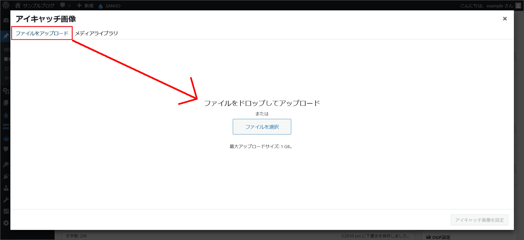Open Pages icon in sidebar

tap(6, 103)
